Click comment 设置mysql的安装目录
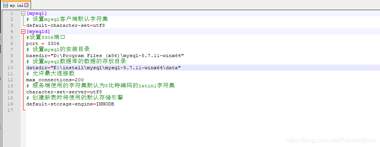 [58, 50]
